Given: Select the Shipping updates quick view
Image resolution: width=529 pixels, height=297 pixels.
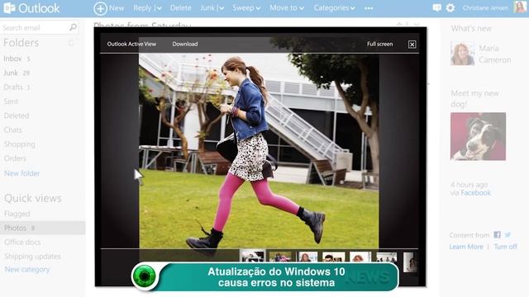Looking at the screenshot, I should pos(32,257).
